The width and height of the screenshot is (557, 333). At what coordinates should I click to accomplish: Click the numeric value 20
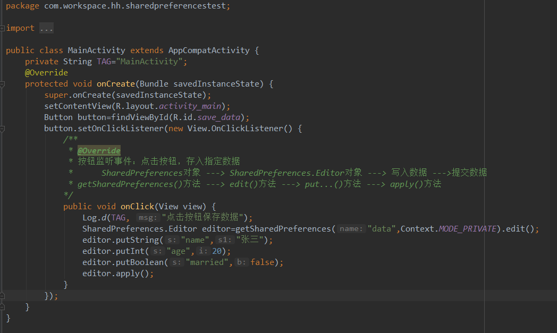click(217, 251)
